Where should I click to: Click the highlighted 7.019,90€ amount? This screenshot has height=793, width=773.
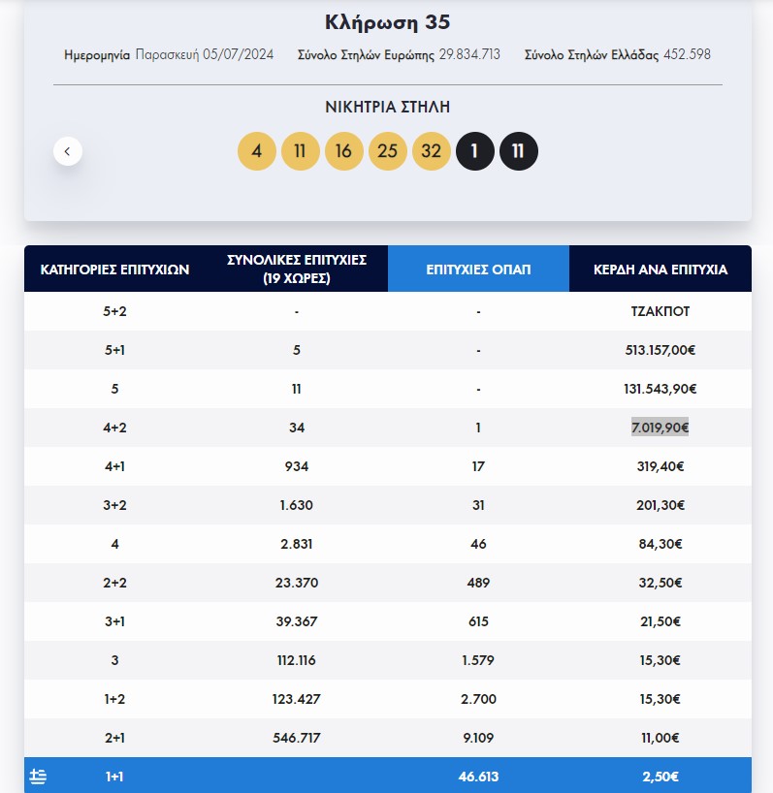(x=660, y=428)
